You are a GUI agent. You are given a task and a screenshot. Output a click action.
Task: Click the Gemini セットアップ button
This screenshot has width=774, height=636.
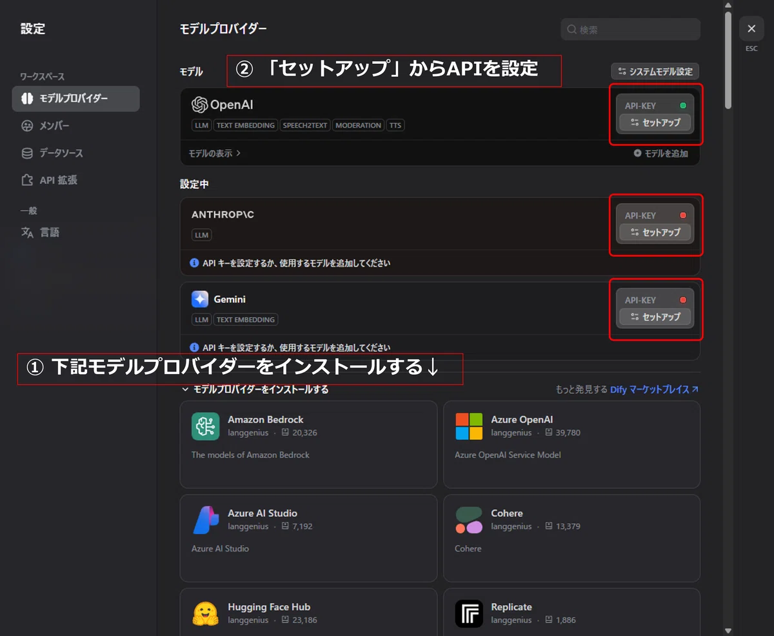[x=655, y=317]
